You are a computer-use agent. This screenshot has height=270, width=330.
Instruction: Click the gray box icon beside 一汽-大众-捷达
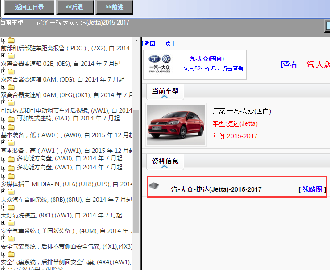tap(154, 186)
